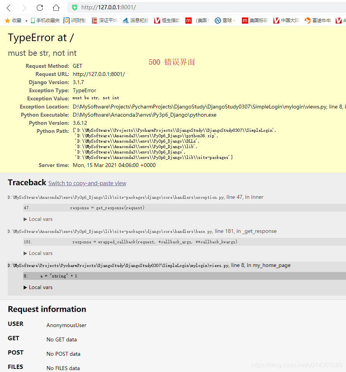Viewport: 346px width, 372px height.
Task: Click the Server time value
Action: point(114,165)
